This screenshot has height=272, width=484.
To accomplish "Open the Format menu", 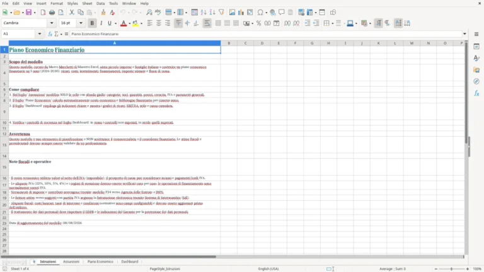I will (x=57, y=3).
